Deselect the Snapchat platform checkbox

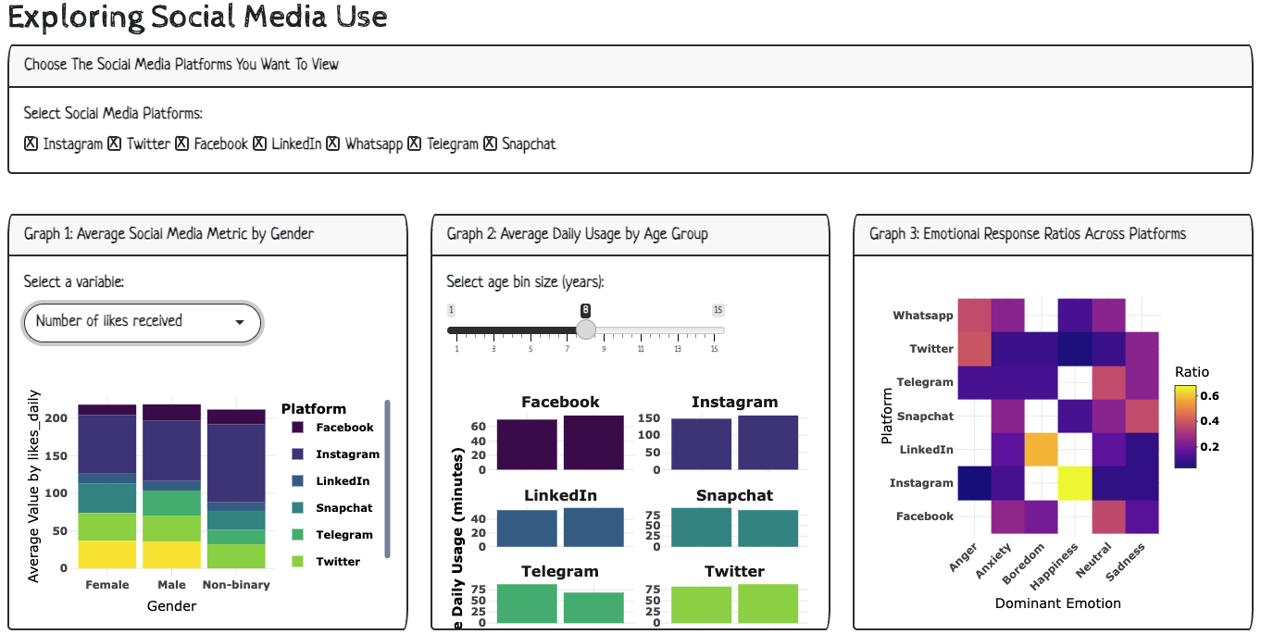490,143
